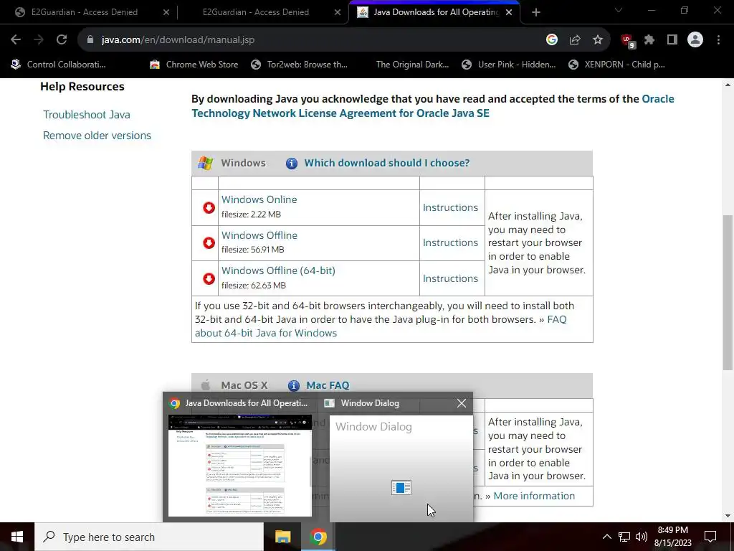Open File Explorer from the taskbar
Screen dimensions: 734x551
(282, 537)
